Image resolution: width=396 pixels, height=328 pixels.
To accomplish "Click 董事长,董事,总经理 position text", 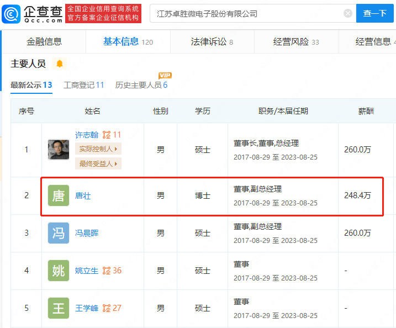I will tap(266, 143).
